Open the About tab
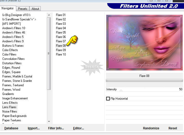Image resolution: width=184 pixels, height=135 pixels. pos(35,9)
